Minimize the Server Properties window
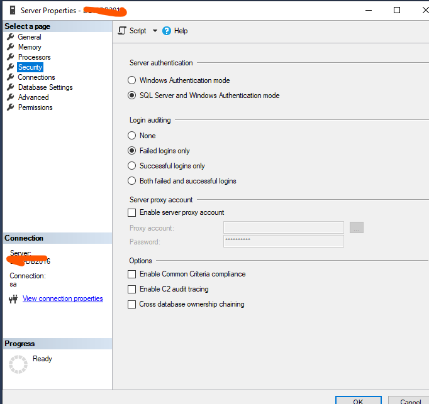Viewport: 429px width, 404px height. point(369,11)
